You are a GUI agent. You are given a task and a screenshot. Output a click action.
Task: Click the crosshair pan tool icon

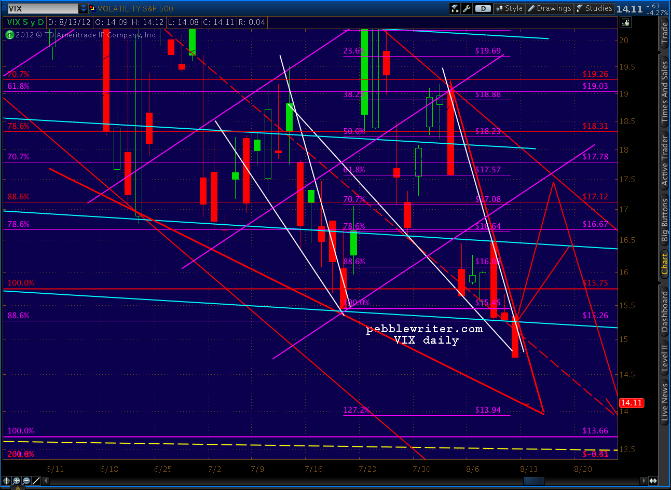point(6,481)
